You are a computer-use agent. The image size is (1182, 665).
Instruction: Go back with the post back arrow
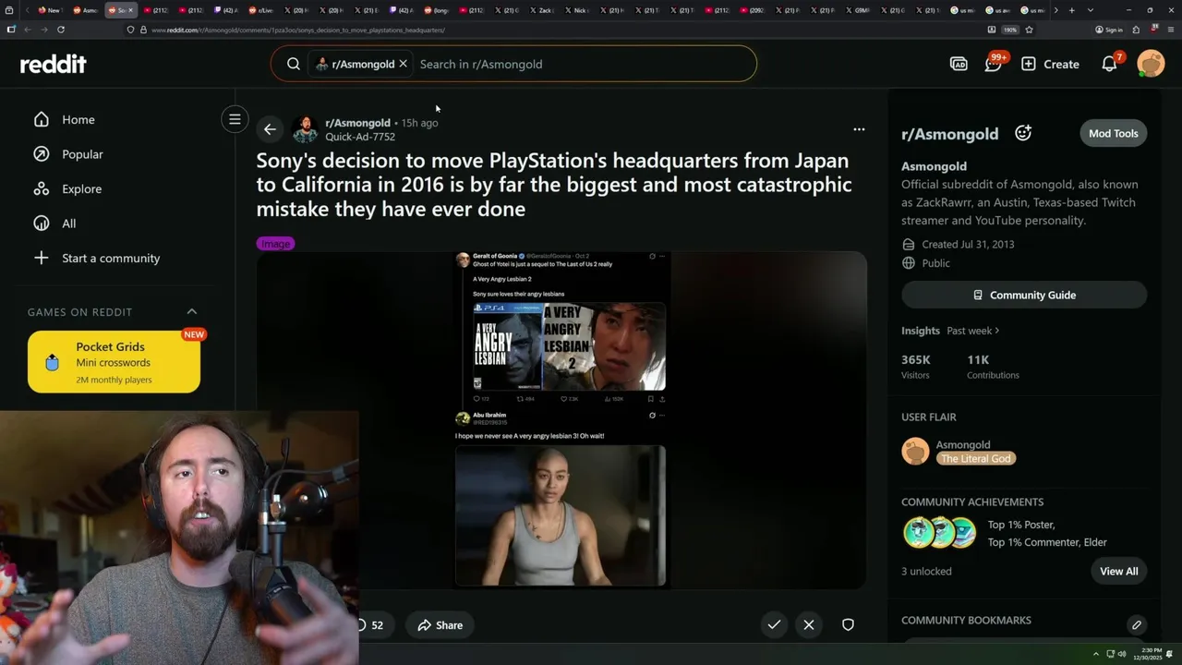click(270, 129)
